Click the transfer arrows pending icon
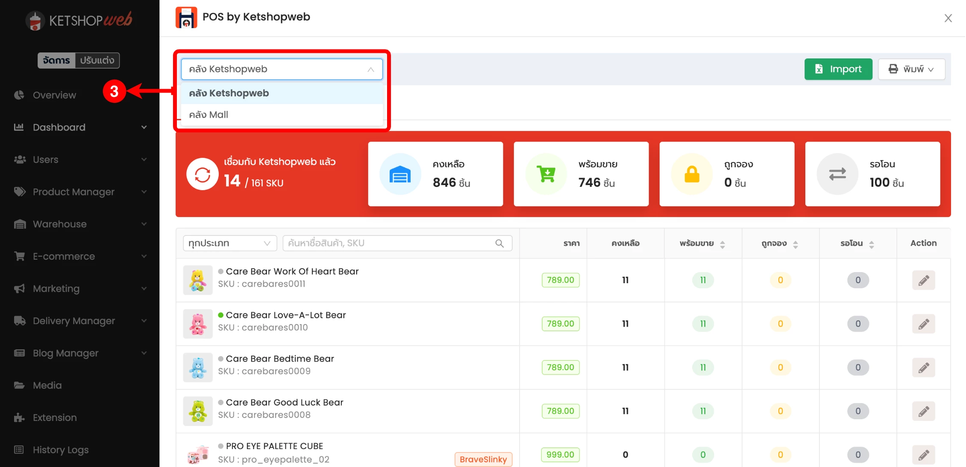Image resolution: width=966 pixels, height=467 pixels. [x=837, y=174]
